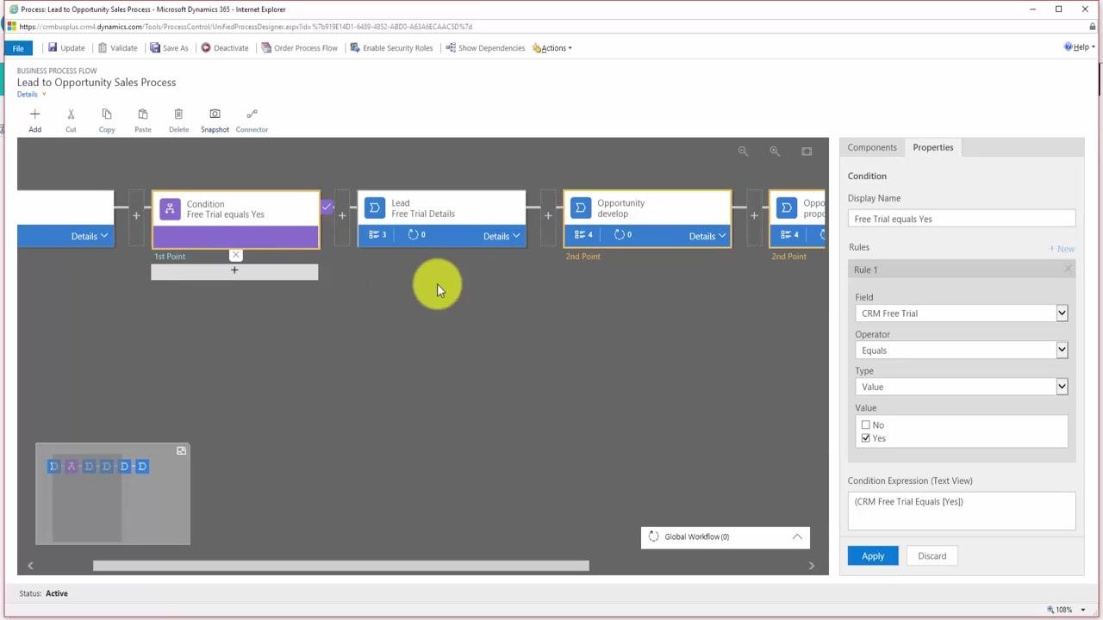Screen dimensions: 1103x620
Task: Click the browser address bar URL
Action: (x=246, y=27)
